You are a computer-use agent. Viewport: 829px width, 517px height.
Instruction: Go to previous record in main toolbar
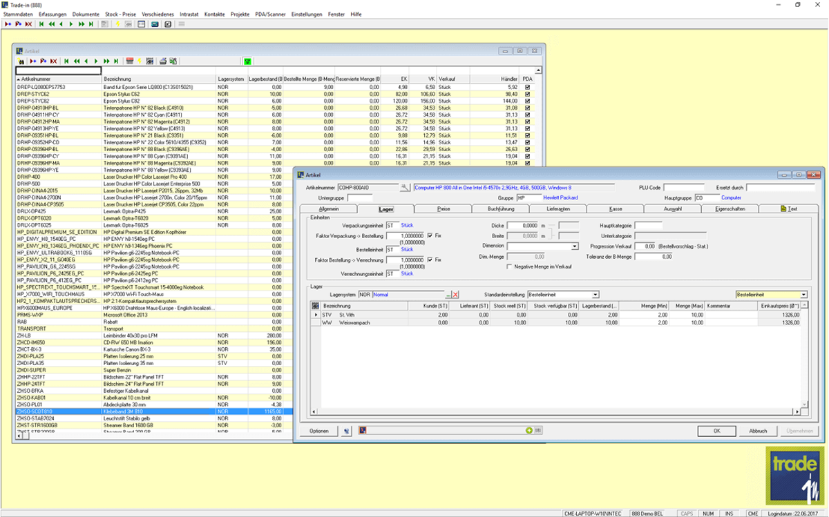(x=61, y=24)
